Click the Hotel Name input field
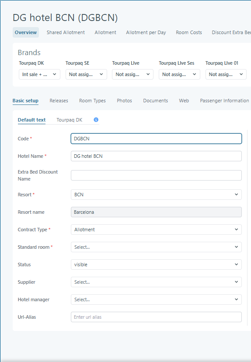Screen dimensions: 251x362 tap(156, 156)
